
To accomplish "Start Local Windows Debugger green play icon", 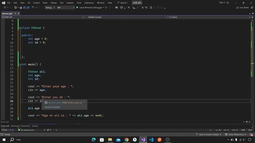I will coord(77,8).
